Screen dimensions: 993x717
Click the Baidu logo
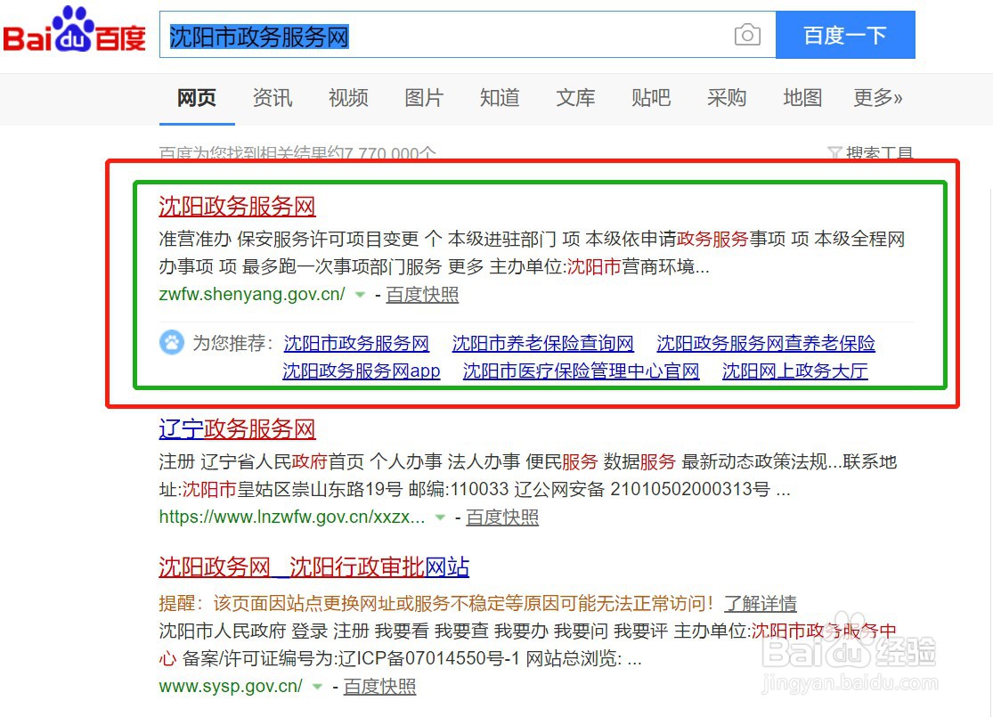tap(74, 29)
